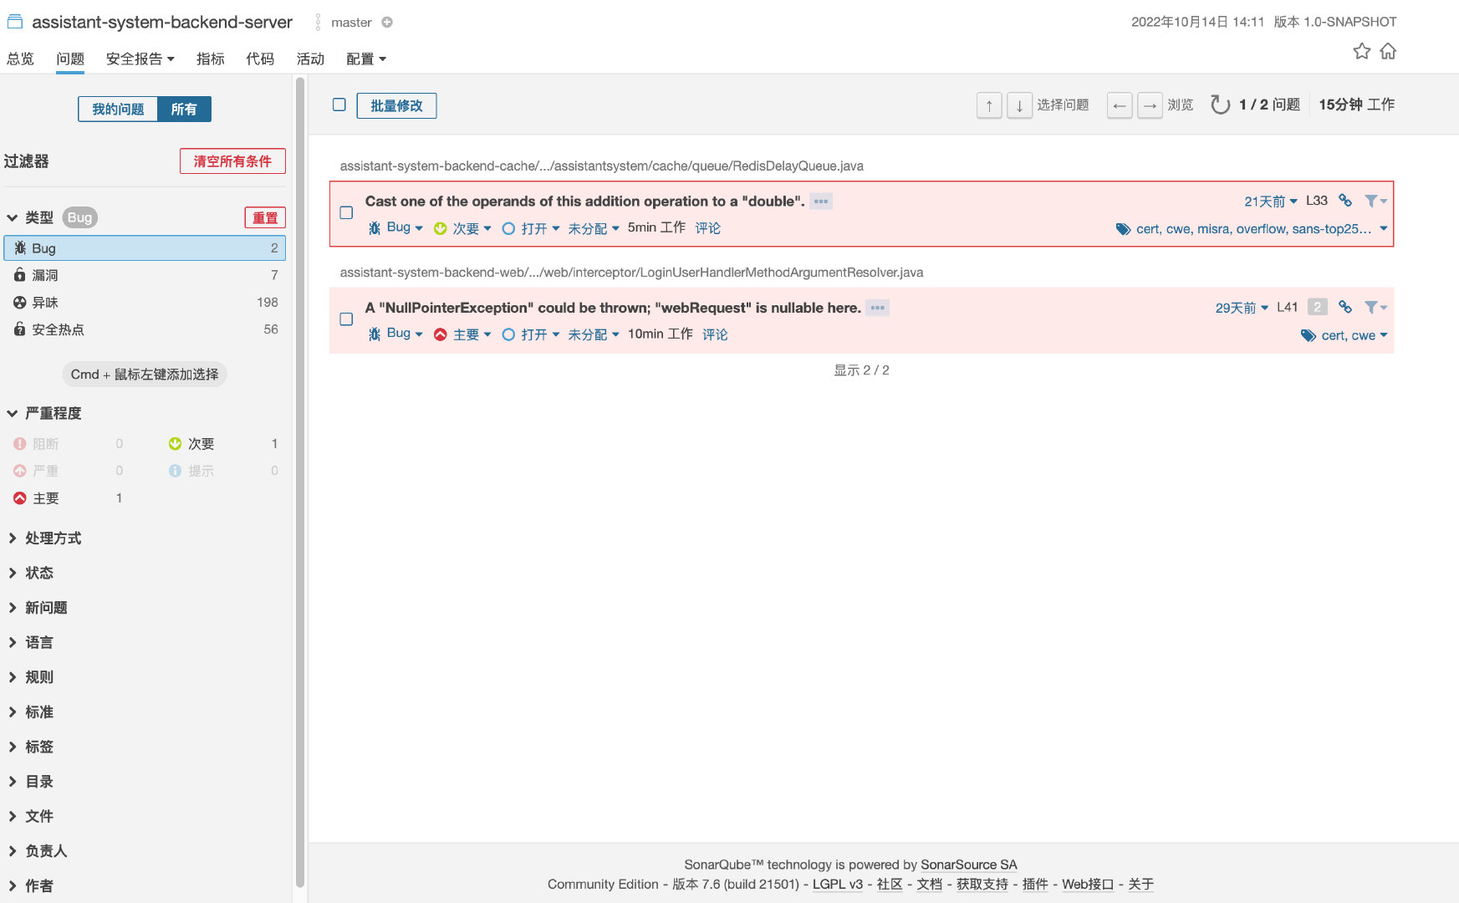Click ellipsis icon after NullPointerException title
Screen dimensions: 1459x903
[877, 308]
